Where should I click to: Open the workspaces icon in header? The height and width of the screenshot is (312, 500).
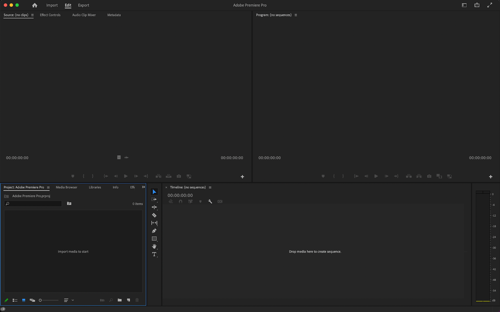click(464, 5)
